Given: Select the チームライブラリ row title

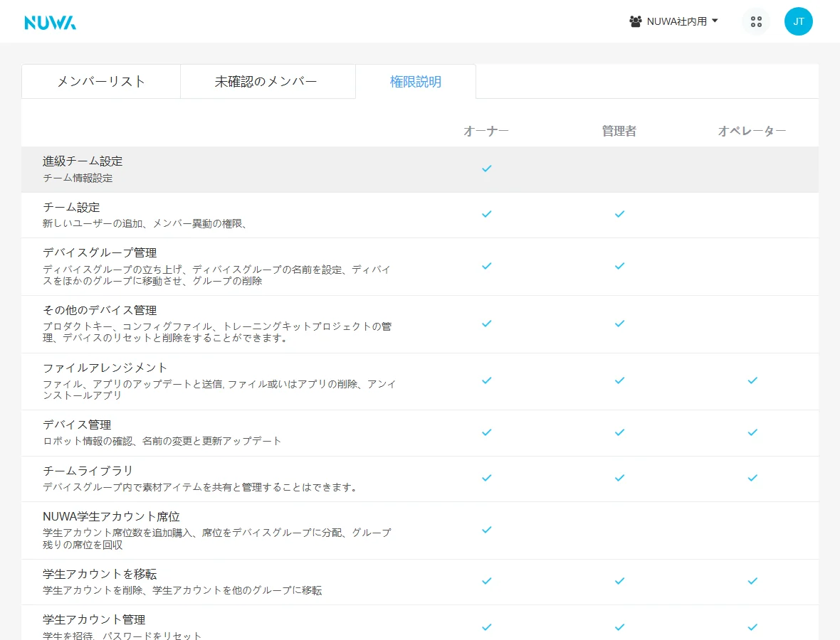Looking at the screenshot, I should 88,471.
